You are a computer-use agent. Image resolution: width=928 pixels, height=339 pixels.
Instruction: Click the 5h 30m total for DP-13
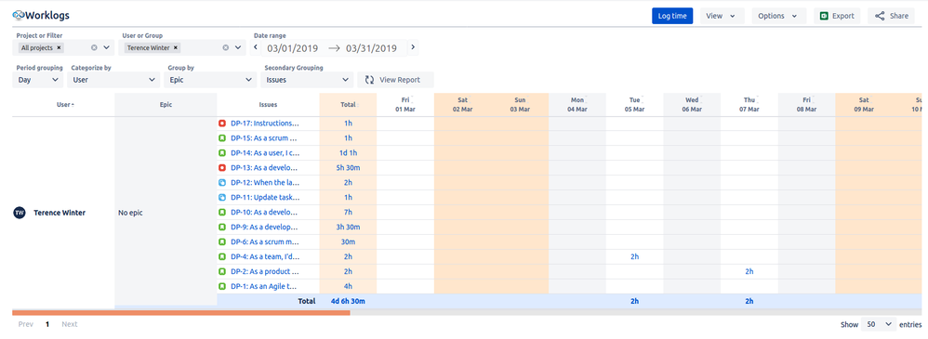pyautogui.click(x=348, y=168)
